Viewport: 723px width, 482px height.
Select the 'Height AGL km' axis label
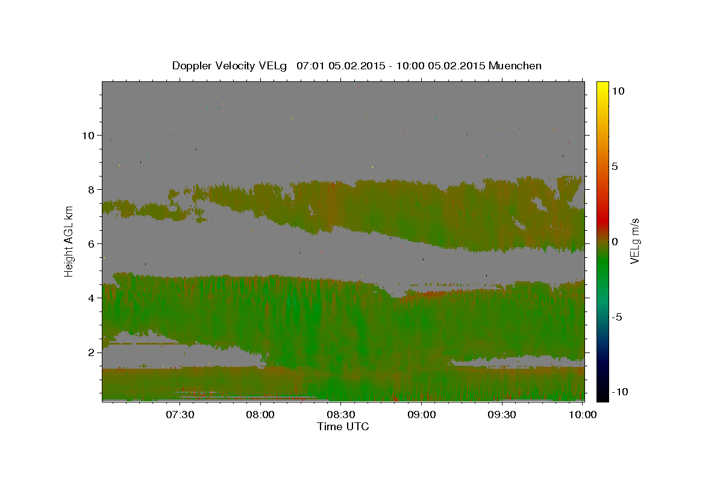pyautogui.click(x=69, y=242)
